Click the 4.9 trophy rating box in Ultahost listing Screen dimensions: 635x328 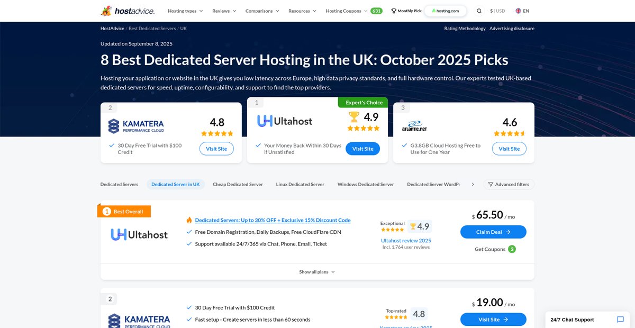(x=420, y=226)
